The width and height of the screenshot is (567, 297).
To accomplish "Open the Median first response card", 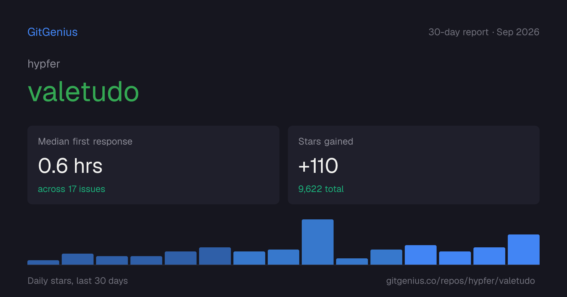I will pyautogui.click(x=153, y=165).
